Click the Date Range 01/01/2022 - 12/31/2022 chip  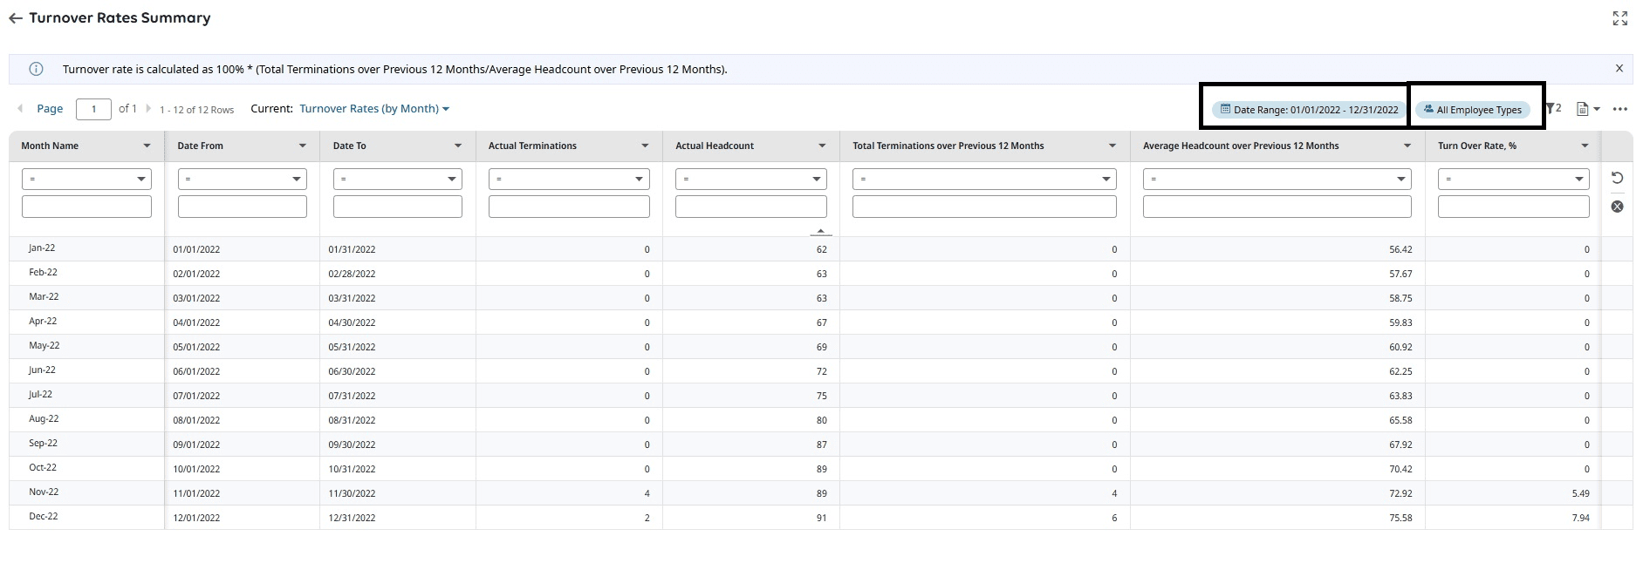click(x=1308, y=110)
